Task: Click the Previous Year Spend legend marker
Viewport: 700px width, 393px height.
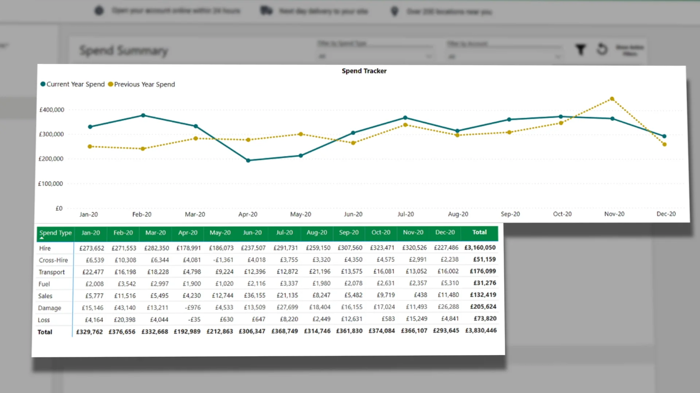Action: tap(110, 84)
